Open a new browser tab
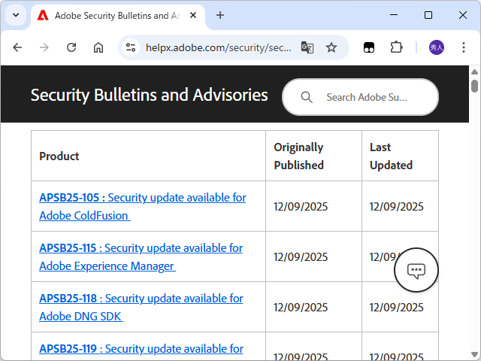481x361 pixels. pos(220,15)
